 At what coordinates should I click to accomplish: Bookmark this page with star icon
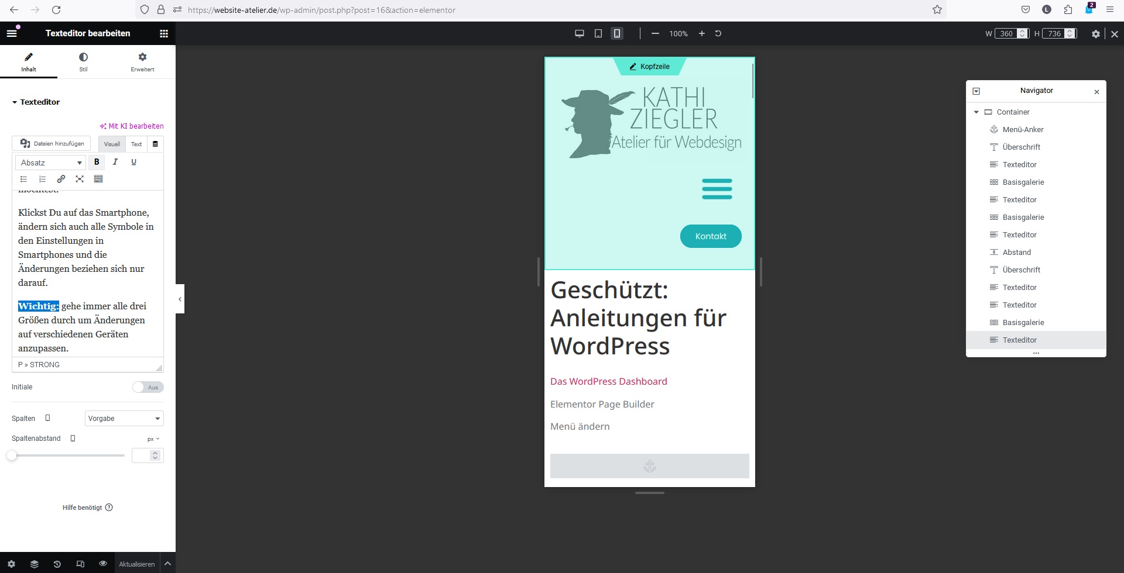click(x=937, y=9)
